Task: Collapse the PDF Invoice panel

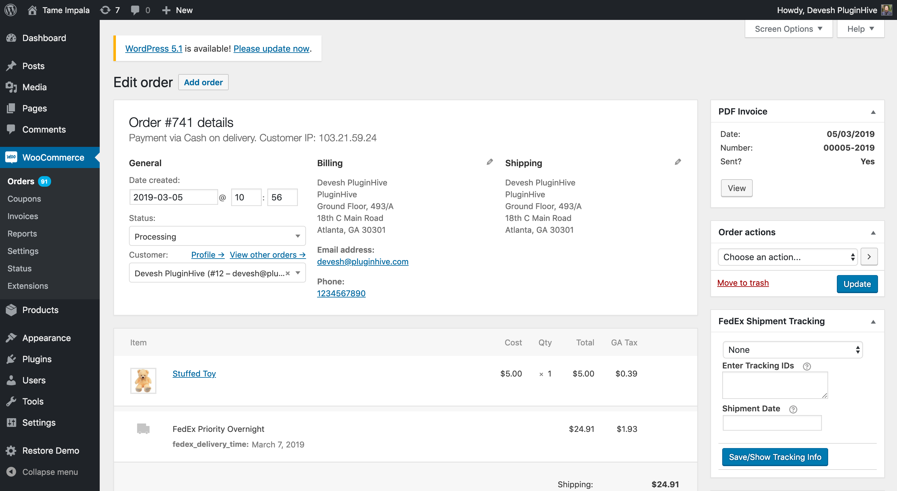Action: point(873,112)
